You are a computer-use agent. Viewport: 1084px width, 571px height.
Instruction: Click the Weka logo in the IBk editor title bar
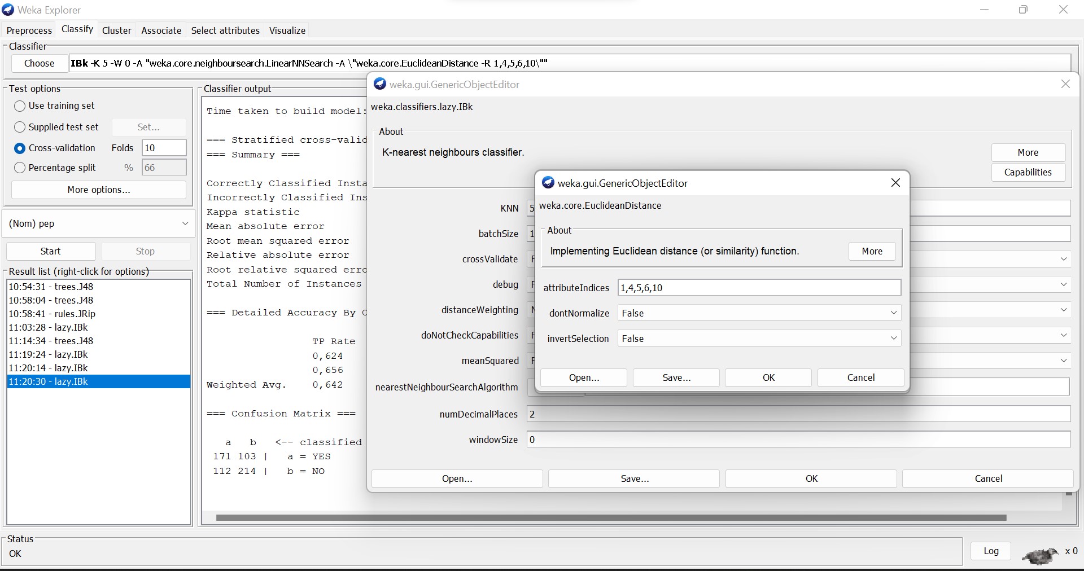[380, 84]
